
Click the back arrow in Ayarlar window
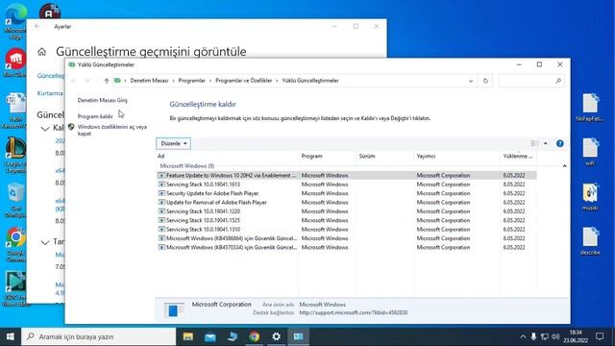click(37, 26)
